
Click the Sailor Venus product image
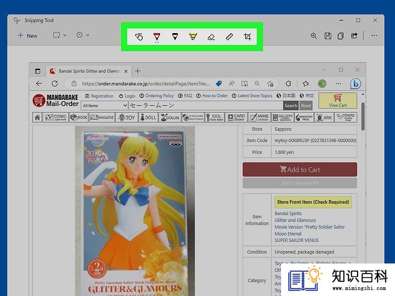135,211
